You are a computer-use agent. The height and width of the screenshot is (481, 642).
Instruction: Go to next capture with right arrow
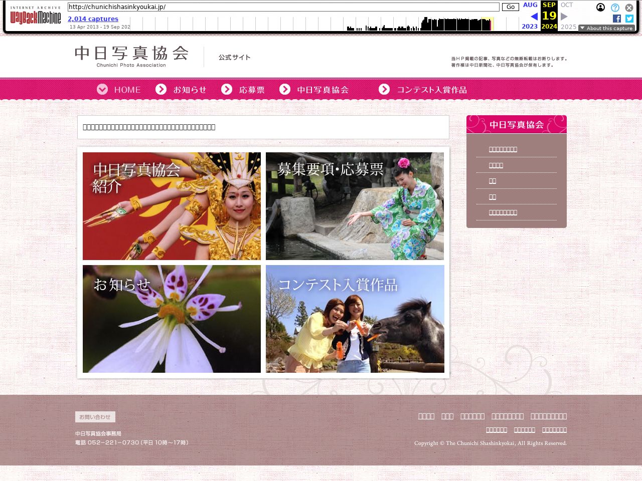tap(564, 17)
